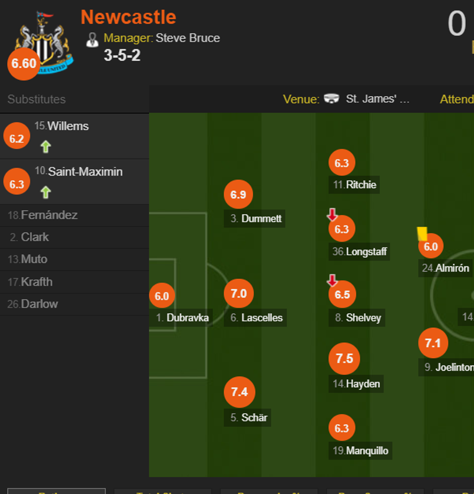
Task: Click the 6.60 team rating badge
Action: 24,64
